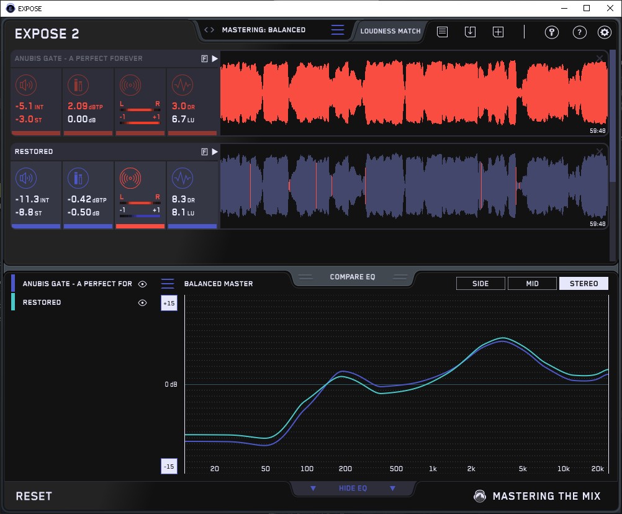Toggle the Loudness Match button
This screenshot has width=622, height=514.
(x=390, y=31)
